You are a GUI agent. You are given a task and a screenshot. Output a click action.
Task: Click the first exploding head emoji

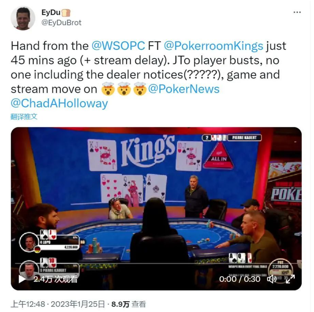point(108,89)
